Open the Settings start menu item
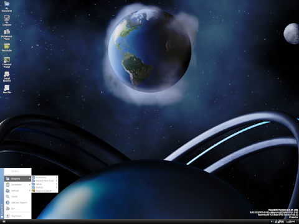This screenshot has width=299, height=224. click(17, 190)
